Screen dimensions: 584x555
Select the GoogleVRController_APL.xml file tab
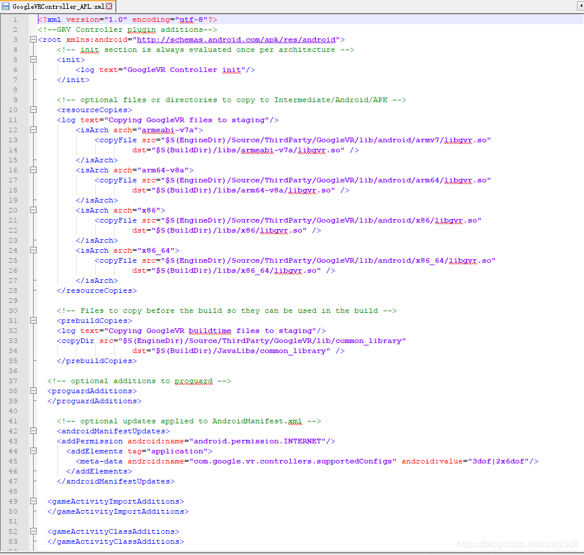[x=58, y=6]
